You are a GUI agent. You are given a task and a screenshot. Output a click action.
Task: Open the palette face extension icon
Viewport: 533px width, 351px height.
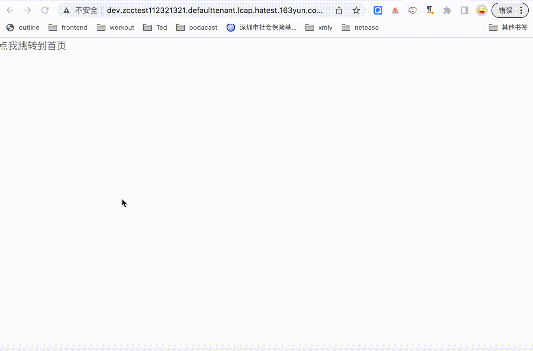(x=412, y=10)
